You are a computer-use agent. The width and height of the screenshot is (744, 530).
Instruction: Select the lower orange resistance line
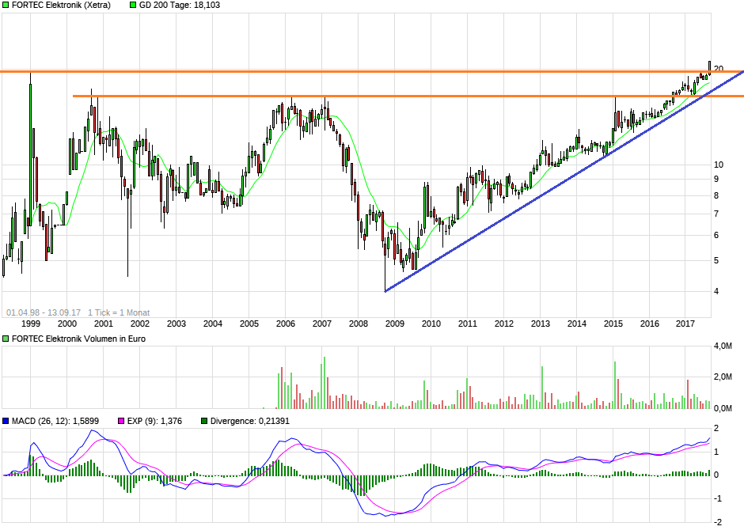click(x=317, y=97)
